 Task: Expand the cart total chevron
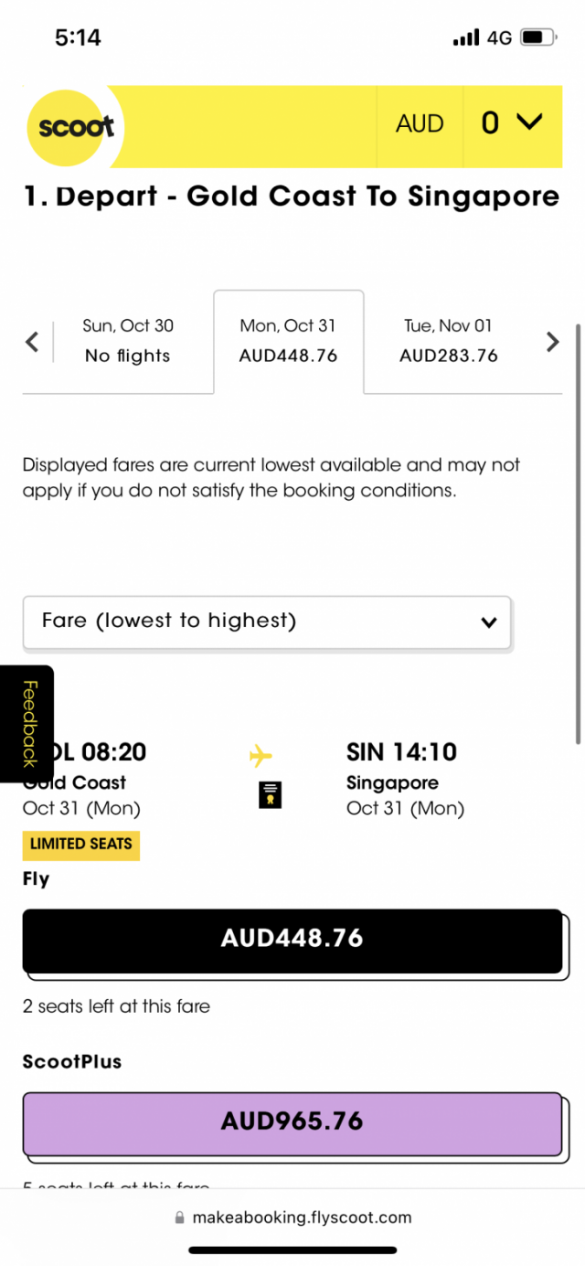click(x=528, y=122)
